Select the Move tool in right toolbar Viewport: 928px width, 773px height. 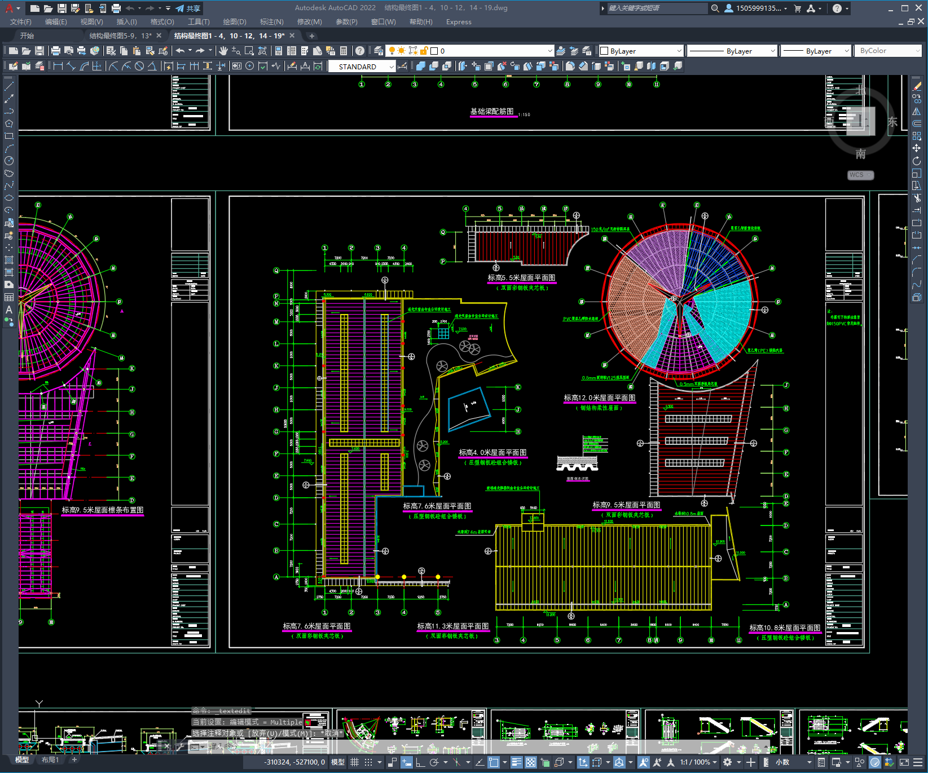(x=917, y=148)
